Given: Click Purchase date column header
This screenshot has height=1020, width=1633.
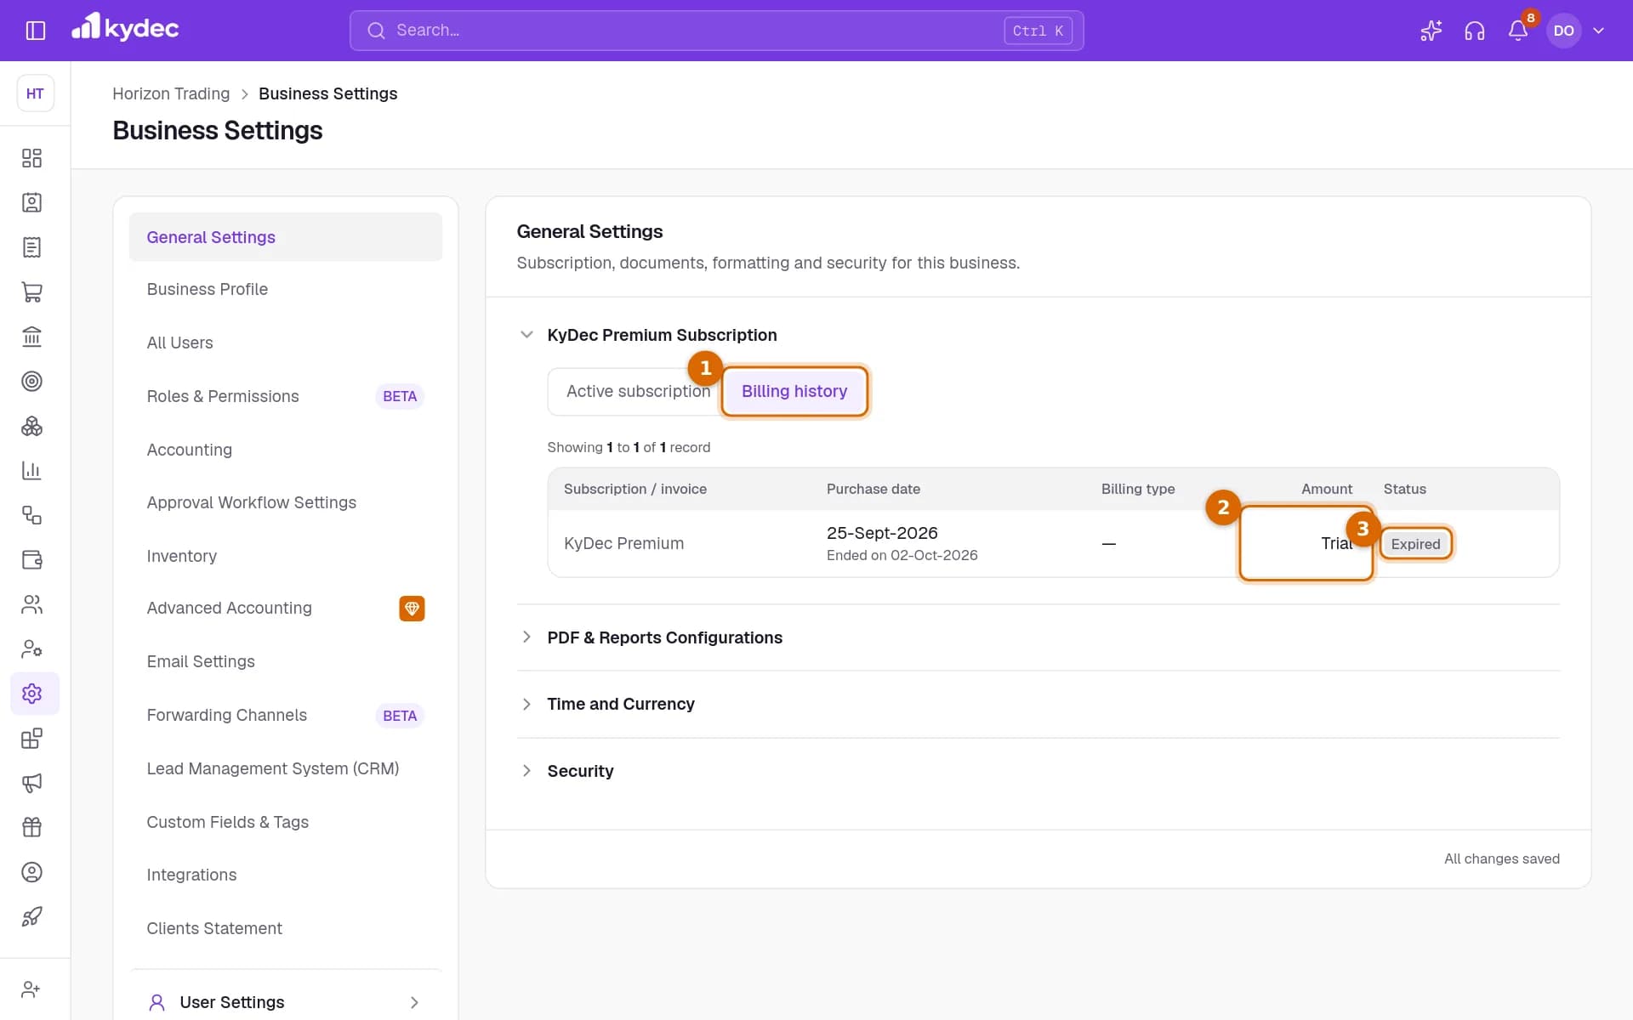Looking at the screenshot, I should [873, 489].
